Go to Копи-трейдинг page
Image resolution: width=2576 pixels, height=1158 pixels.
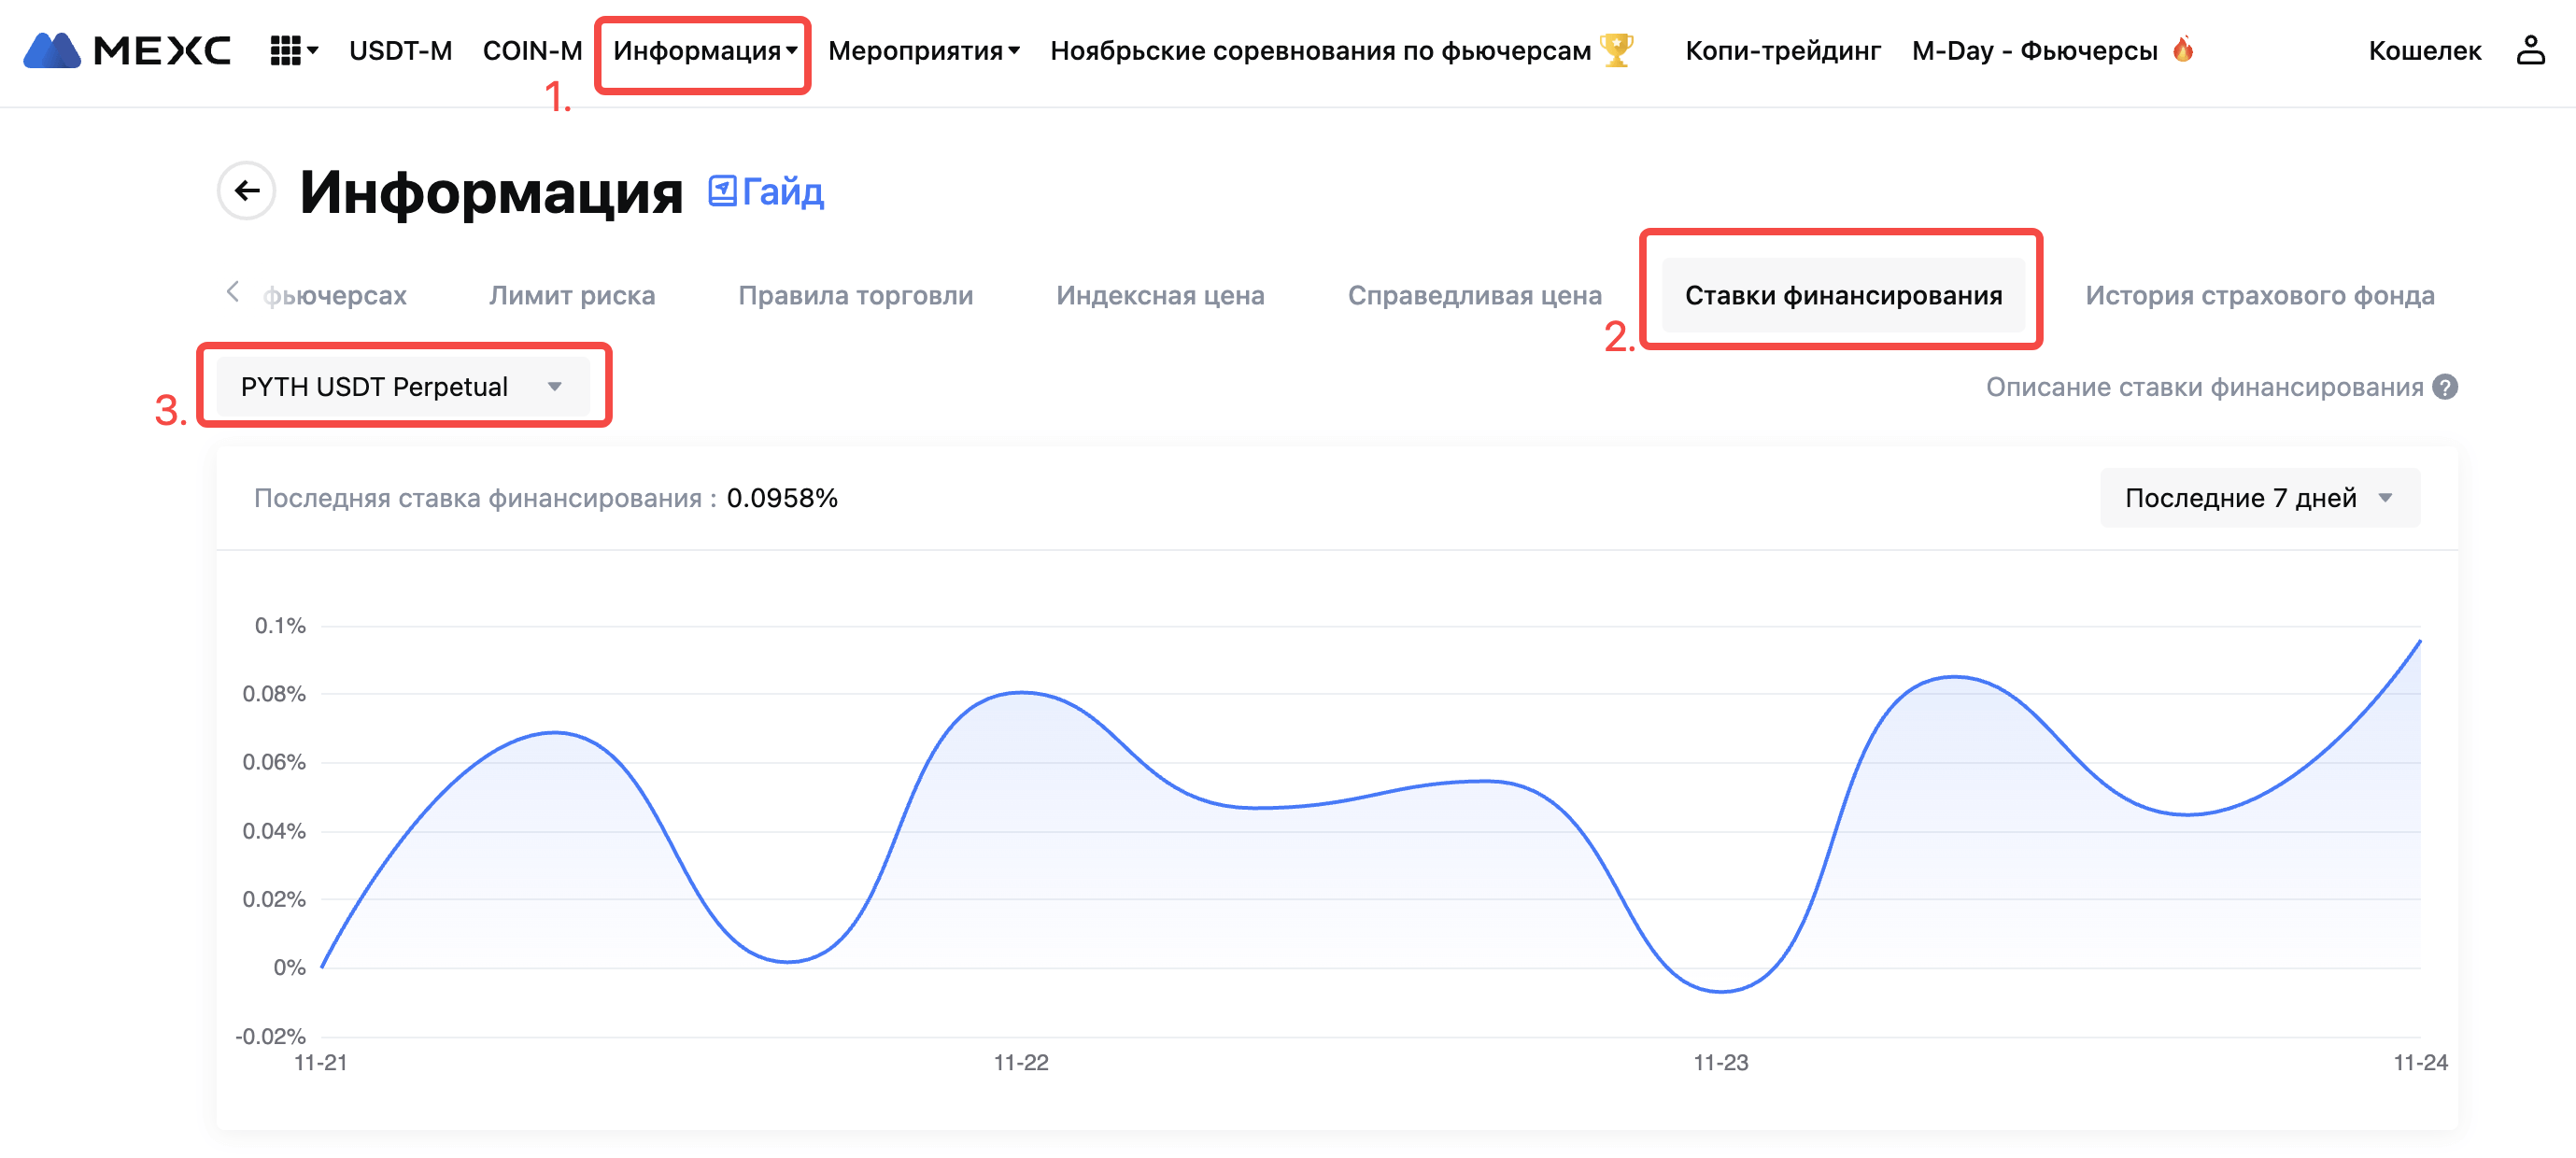pyautogui.click(x=1782, y=51)
